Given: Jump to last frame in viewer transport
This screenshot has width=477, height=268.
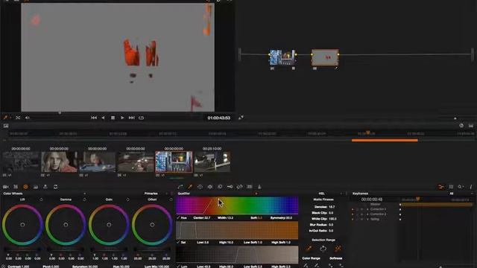Looking at the screenshot, I should (x=131, y=118).
